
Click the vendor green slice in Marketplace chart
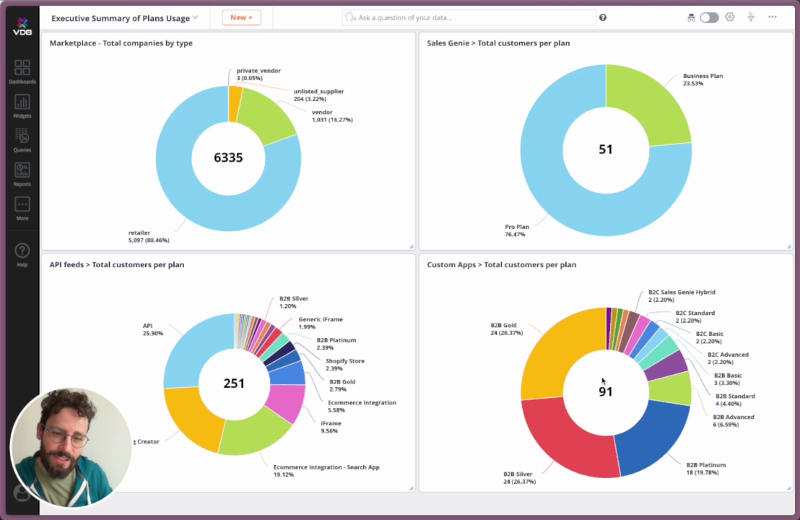coord(265,116)
